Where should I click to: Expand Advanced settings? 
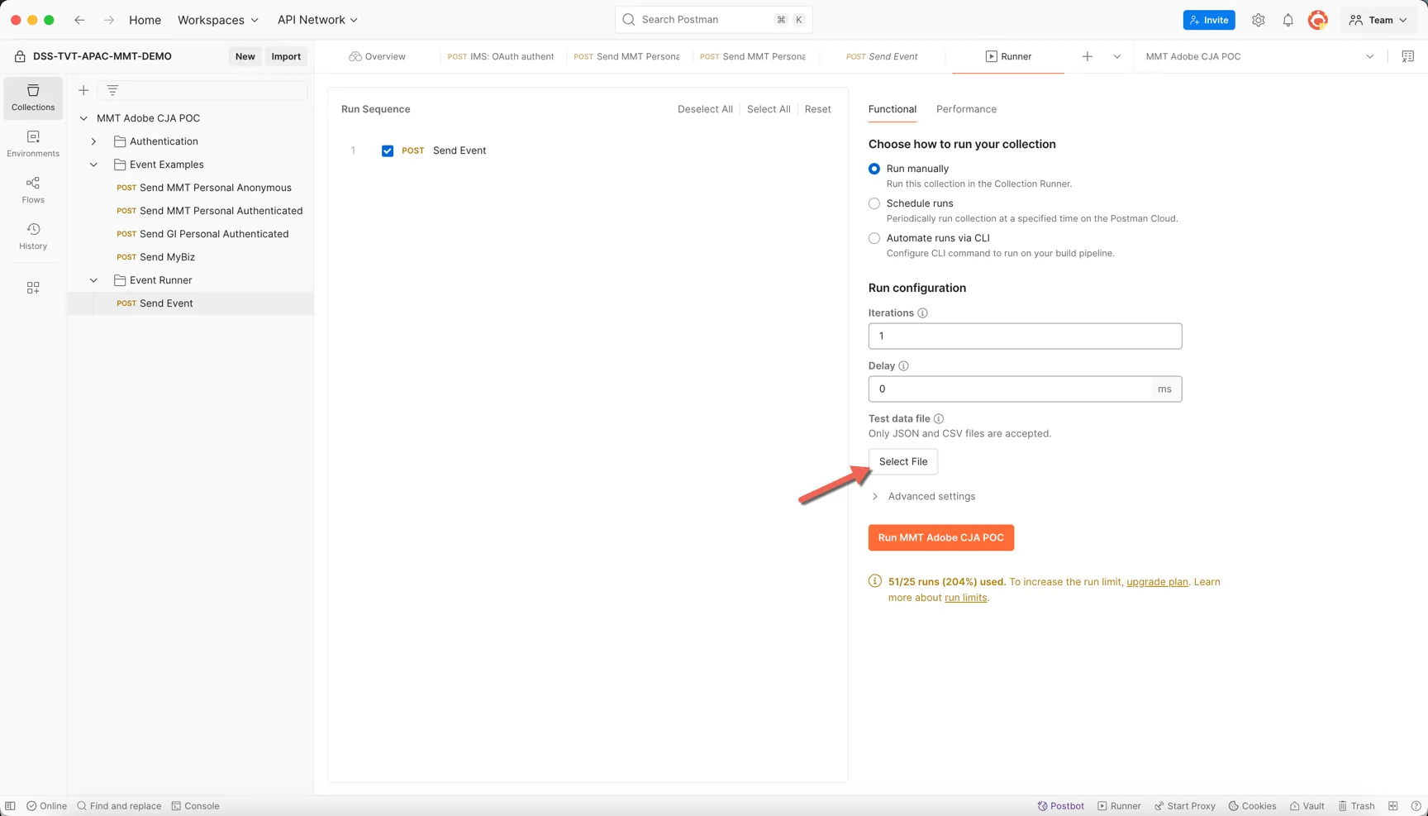(x=923, y=496)
